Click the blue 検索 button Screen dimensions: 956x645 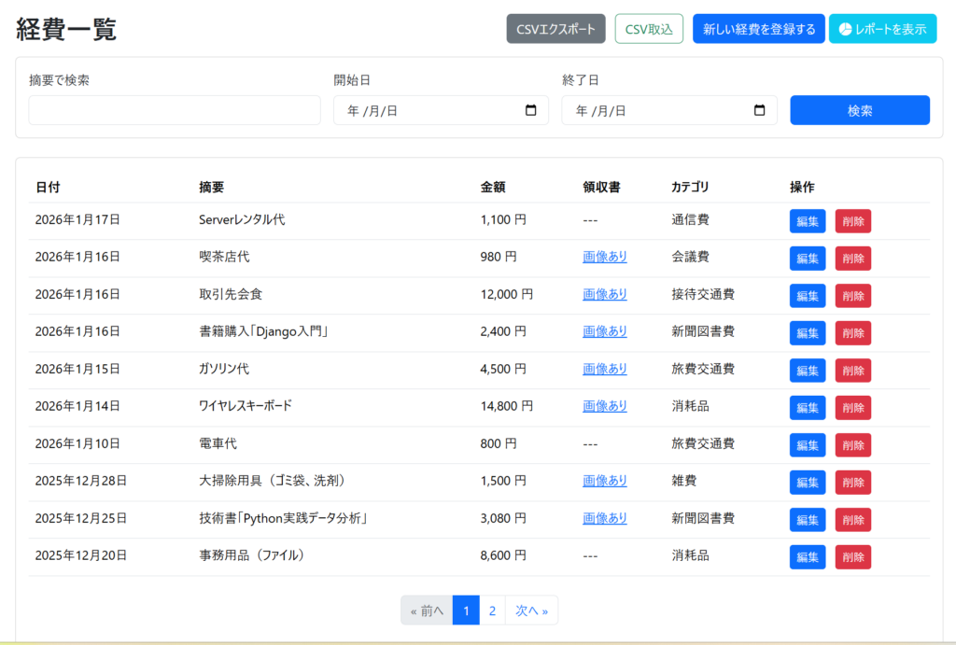(860, 110)
